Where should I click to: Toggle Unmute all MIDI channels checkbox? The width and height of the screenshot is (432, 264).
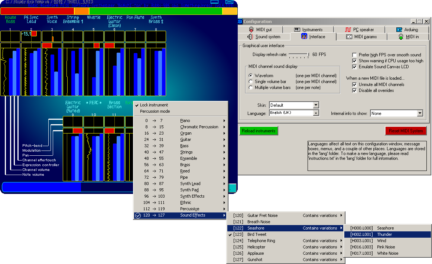pyautogui.click(x=354, y=85)
